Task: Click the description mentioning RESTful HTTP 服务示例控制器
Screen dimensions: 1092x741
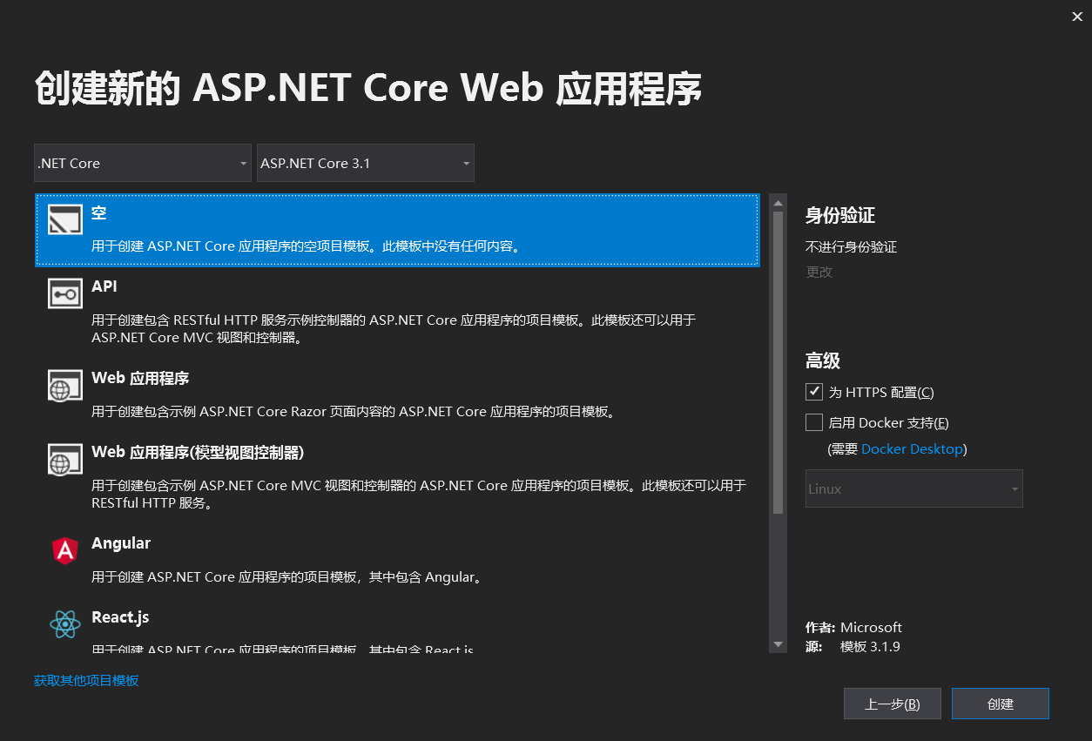Action: pos(394,328)
